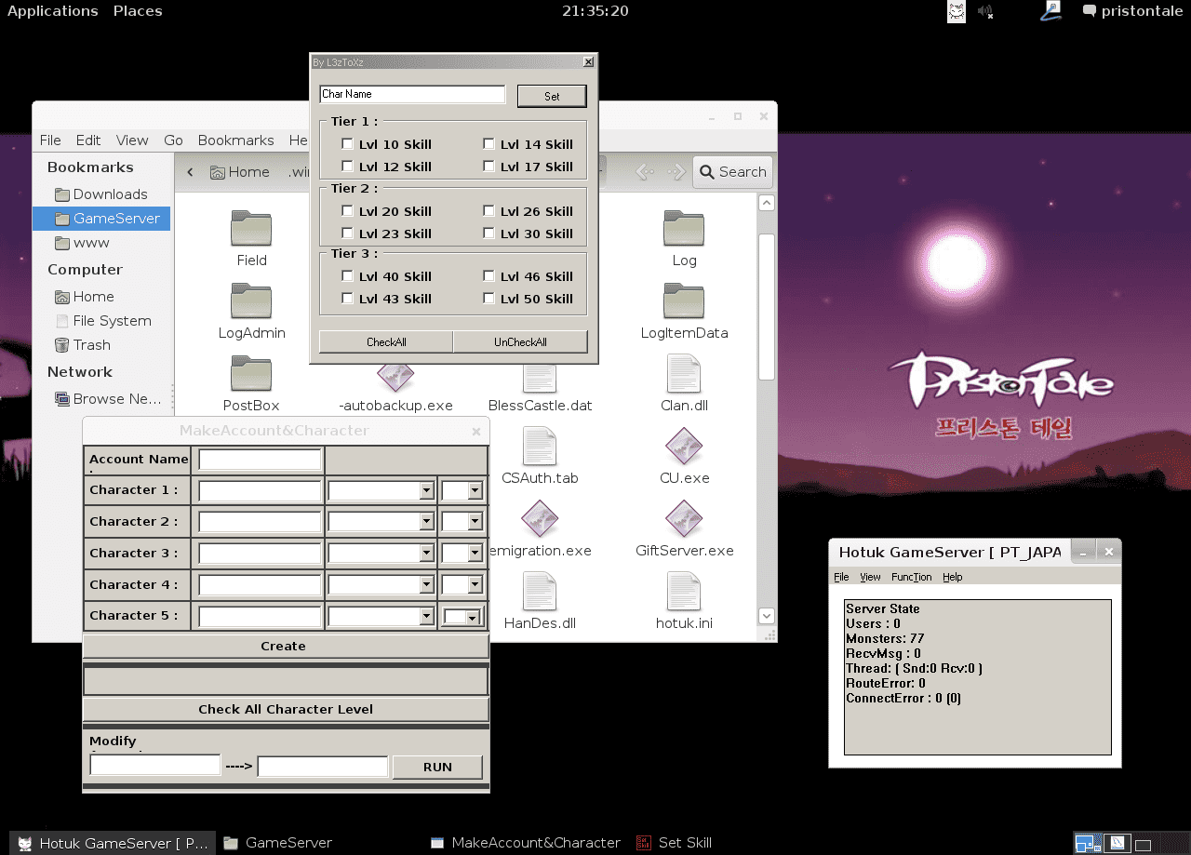Viewport: 1191px width, 855px height.
Task: Open the LogAdmin folder
Action: 251,301
